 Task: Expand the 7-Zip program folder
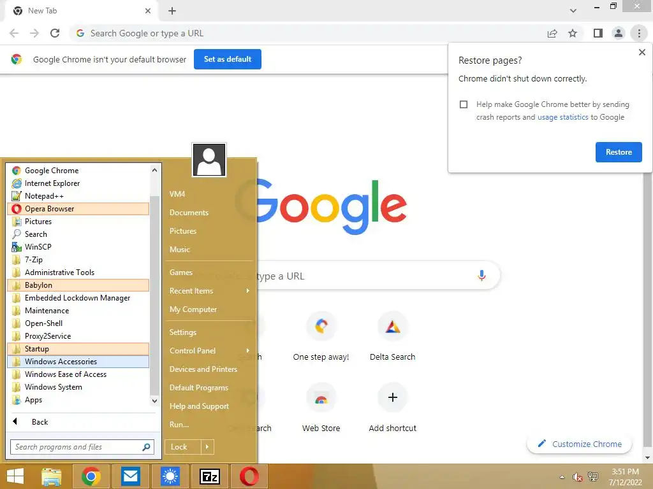coord(78,260)
